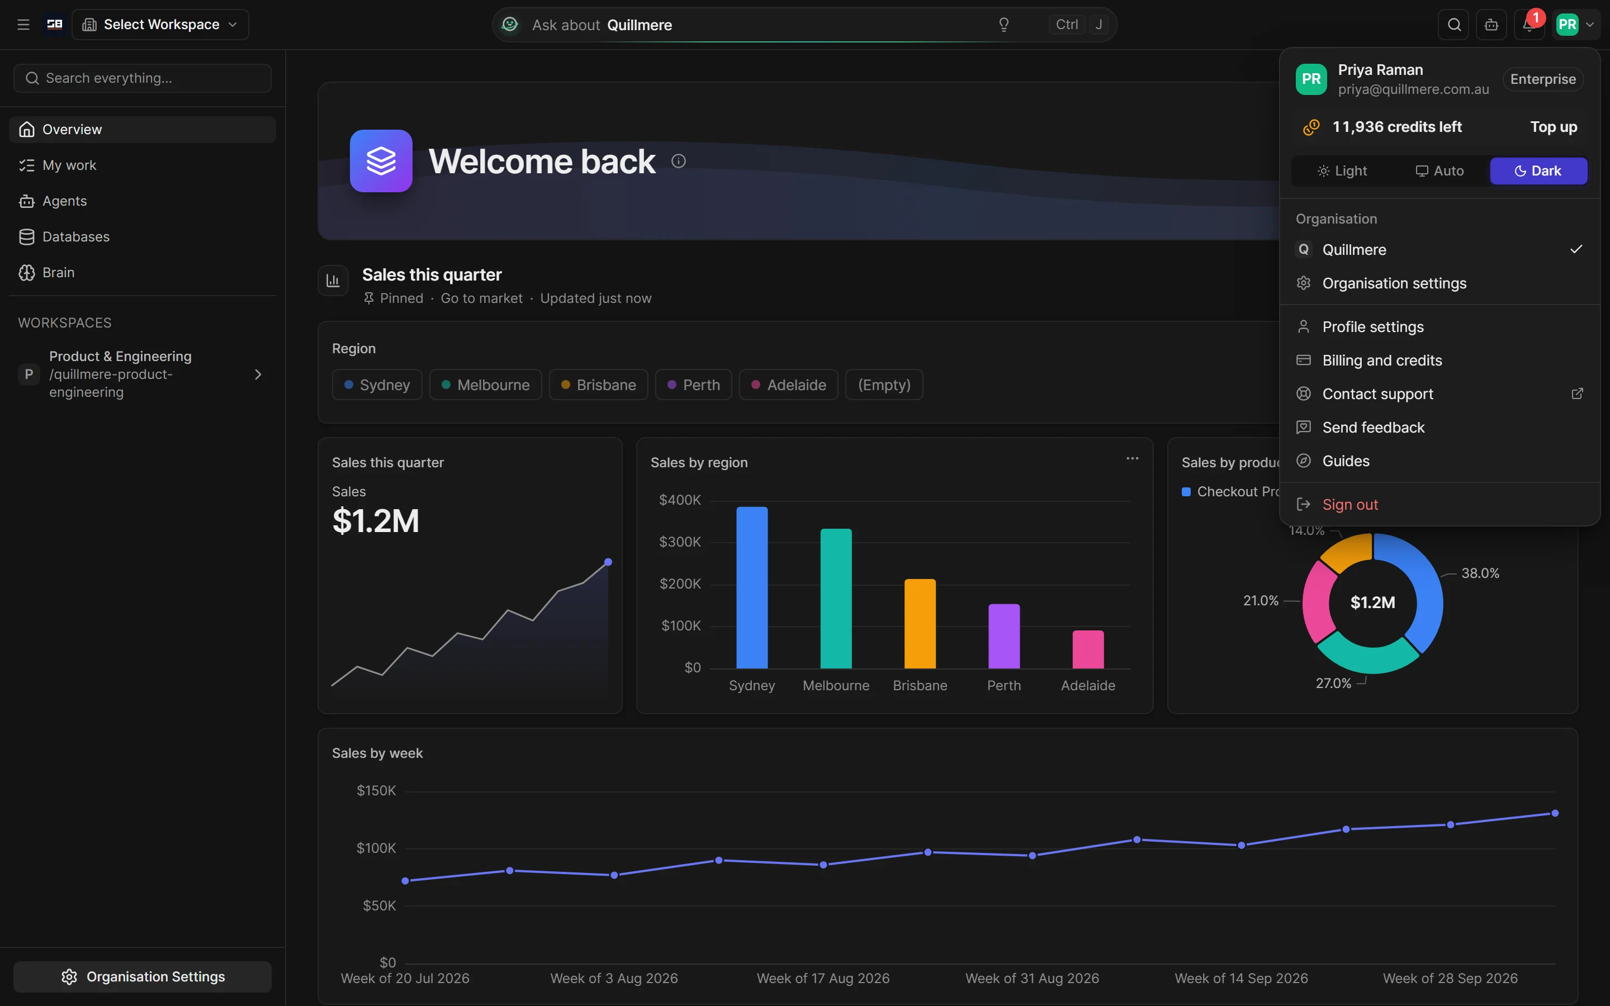Focus the Search everything input field
The height and width of the screenshot is (1006, 1610).
click(x=143, y=78)
